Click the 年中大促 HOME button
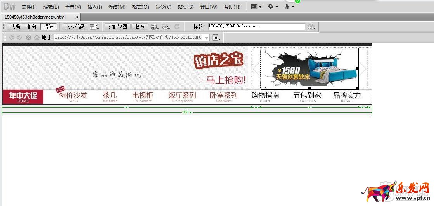 pyautogui.click(x=23, y=97)
